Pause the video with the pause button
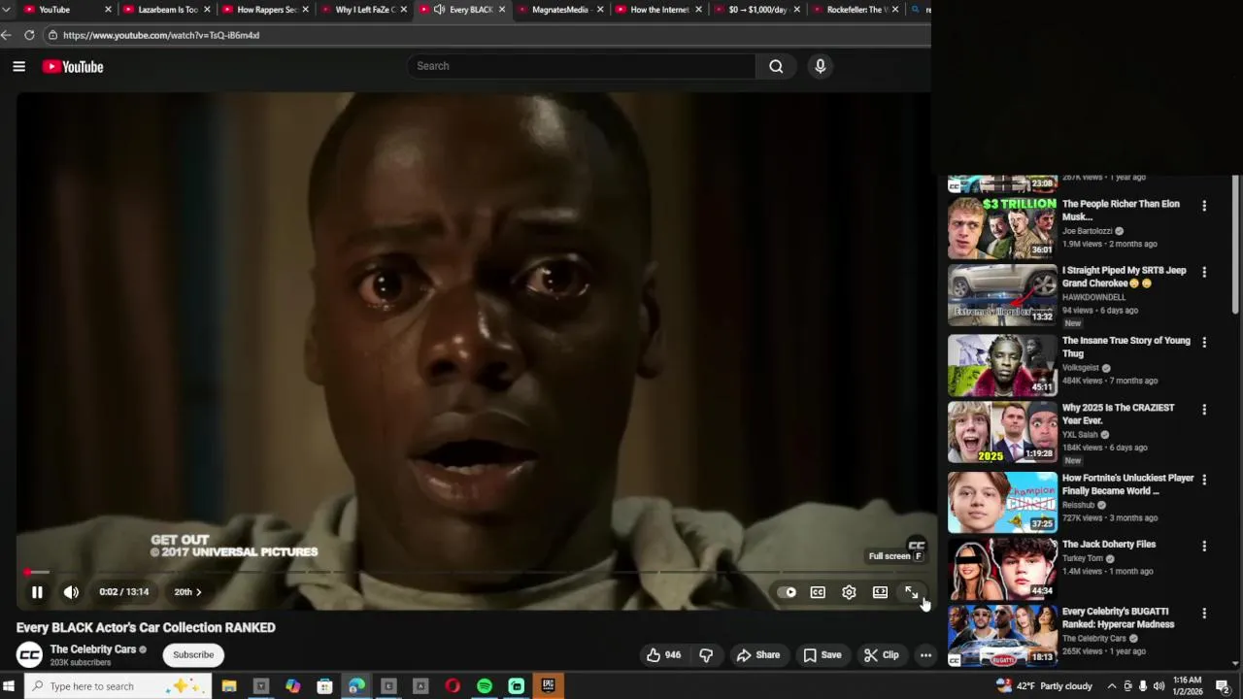 pyautogui.click(x=37, y=592)
